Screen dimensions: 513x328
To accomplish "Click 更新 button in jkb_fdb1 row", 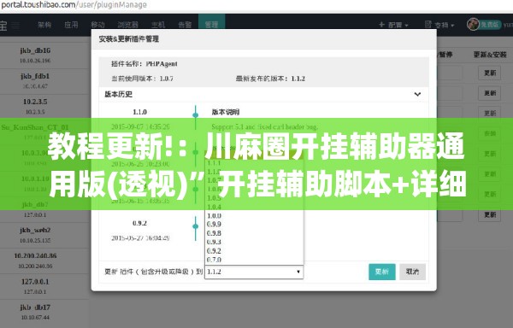I will (x=490, y=93).
